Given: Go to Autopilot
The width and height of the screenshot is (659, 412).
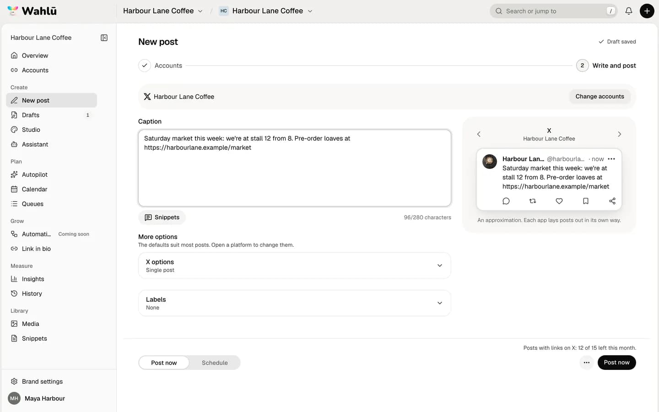Looking at the screenshot, I should click(x=51, y=174).
